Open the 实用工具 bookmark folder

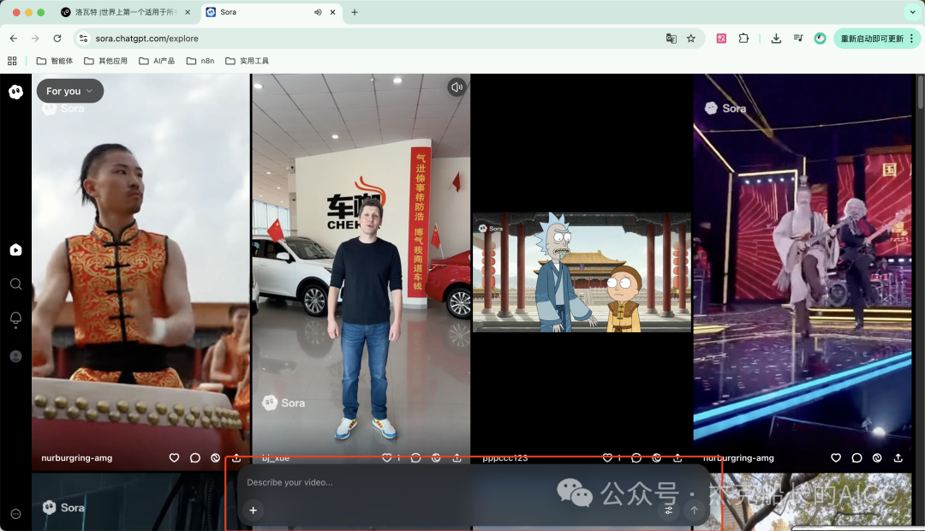point(248,61)
